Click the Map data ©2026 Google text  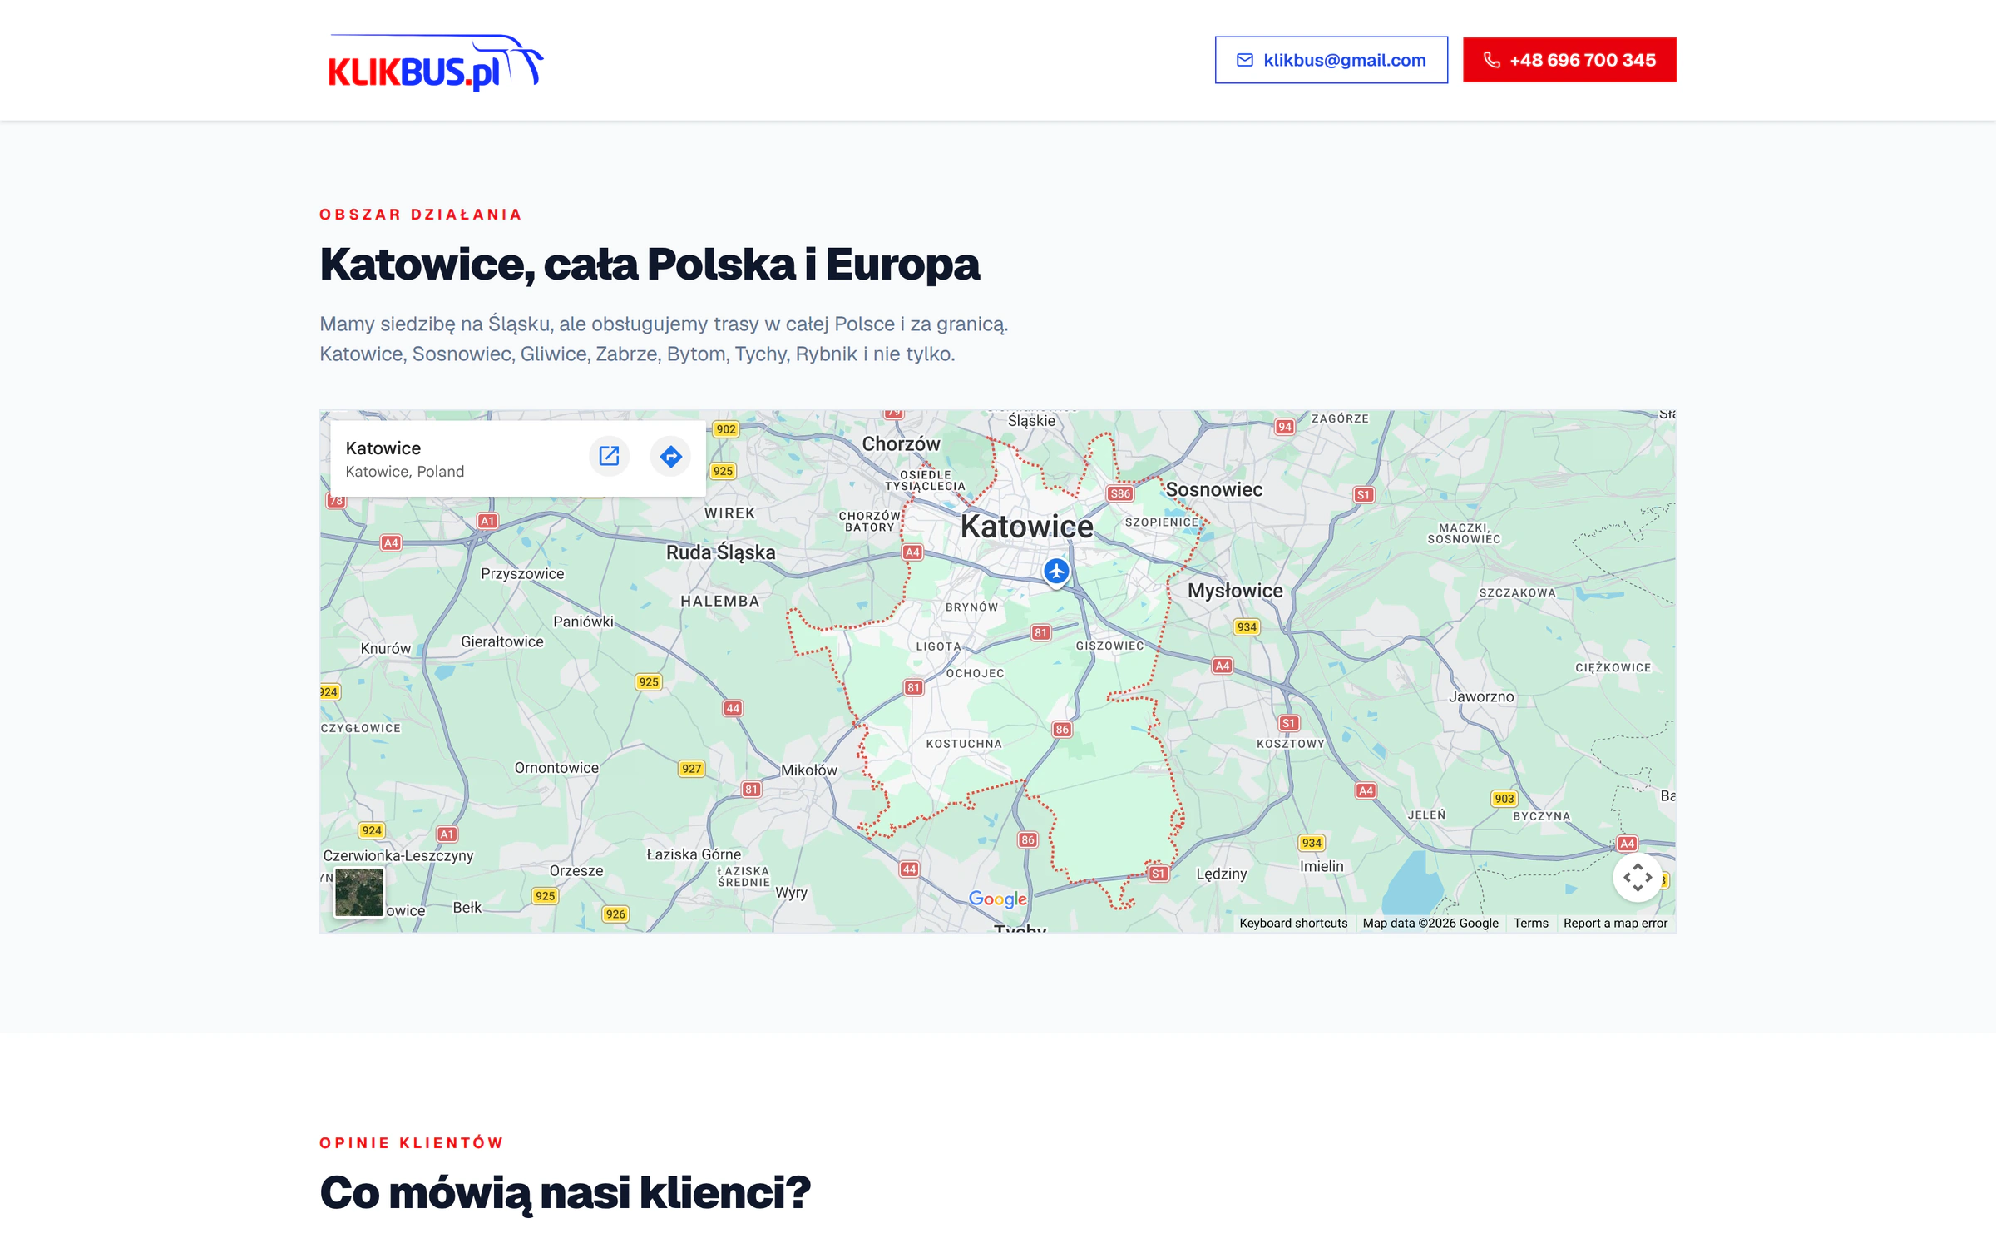click(1430, 923)
